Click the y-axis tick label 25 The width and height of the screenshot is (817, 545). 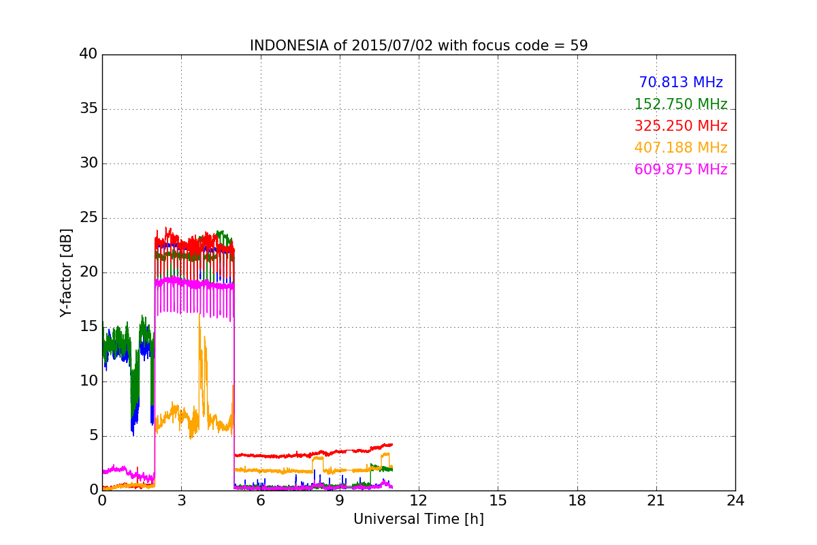89,218
